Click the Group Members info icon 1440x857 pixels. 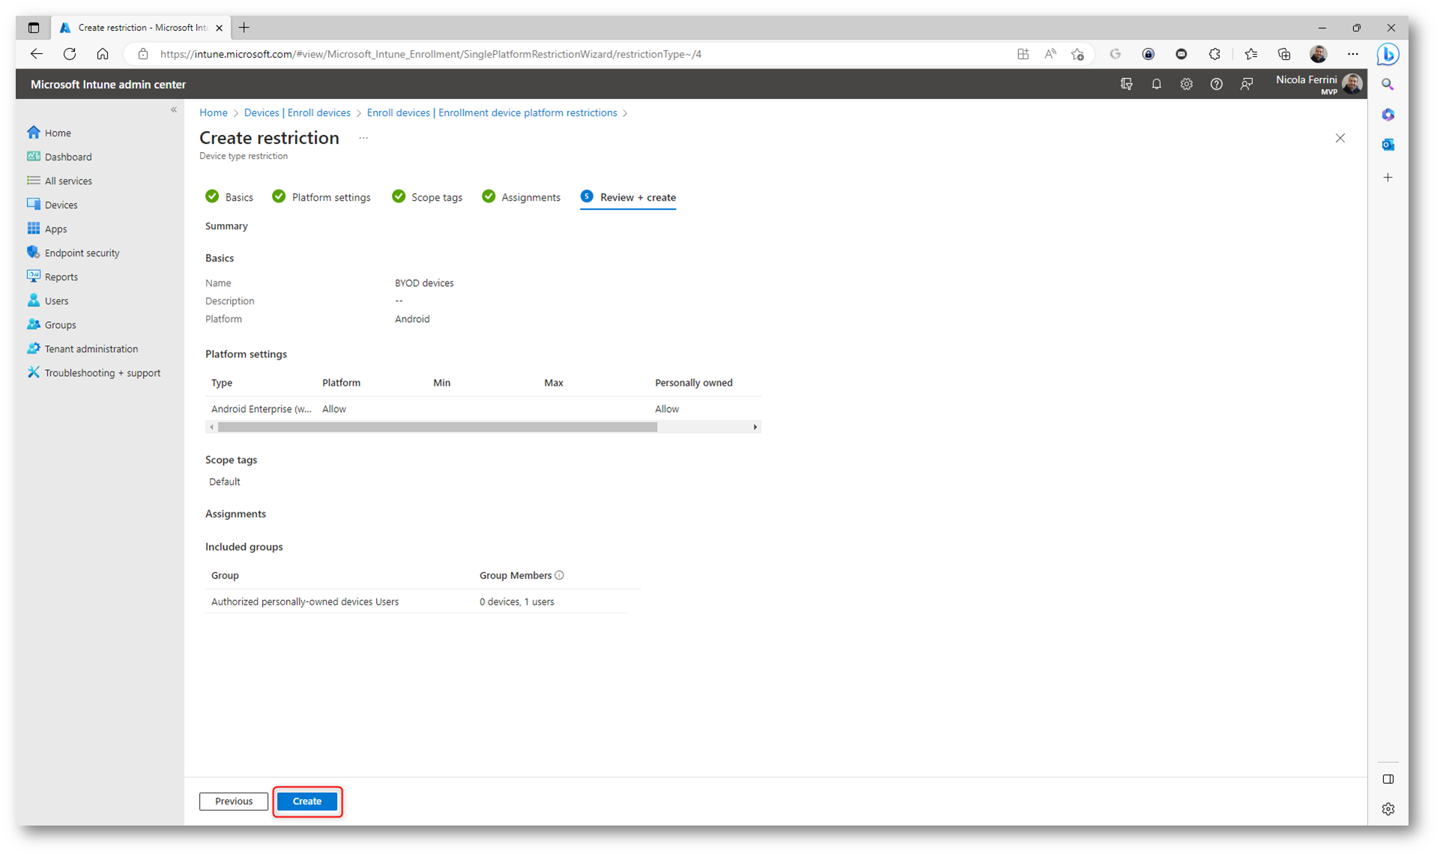coord(560,575)
